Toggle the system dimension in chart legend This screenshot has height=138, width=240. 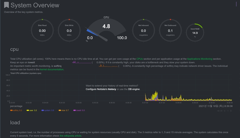[x=48, y=110]
